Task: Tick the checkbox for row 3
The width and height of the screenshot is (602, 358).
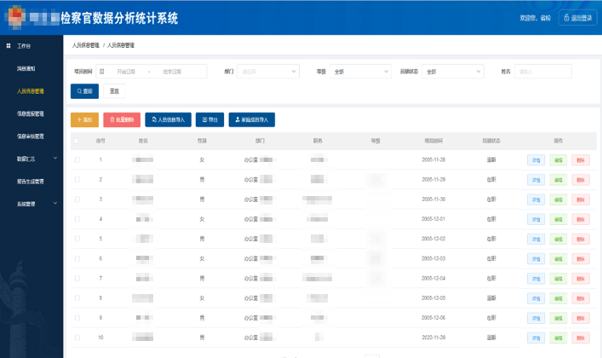Action: point(77,199)
